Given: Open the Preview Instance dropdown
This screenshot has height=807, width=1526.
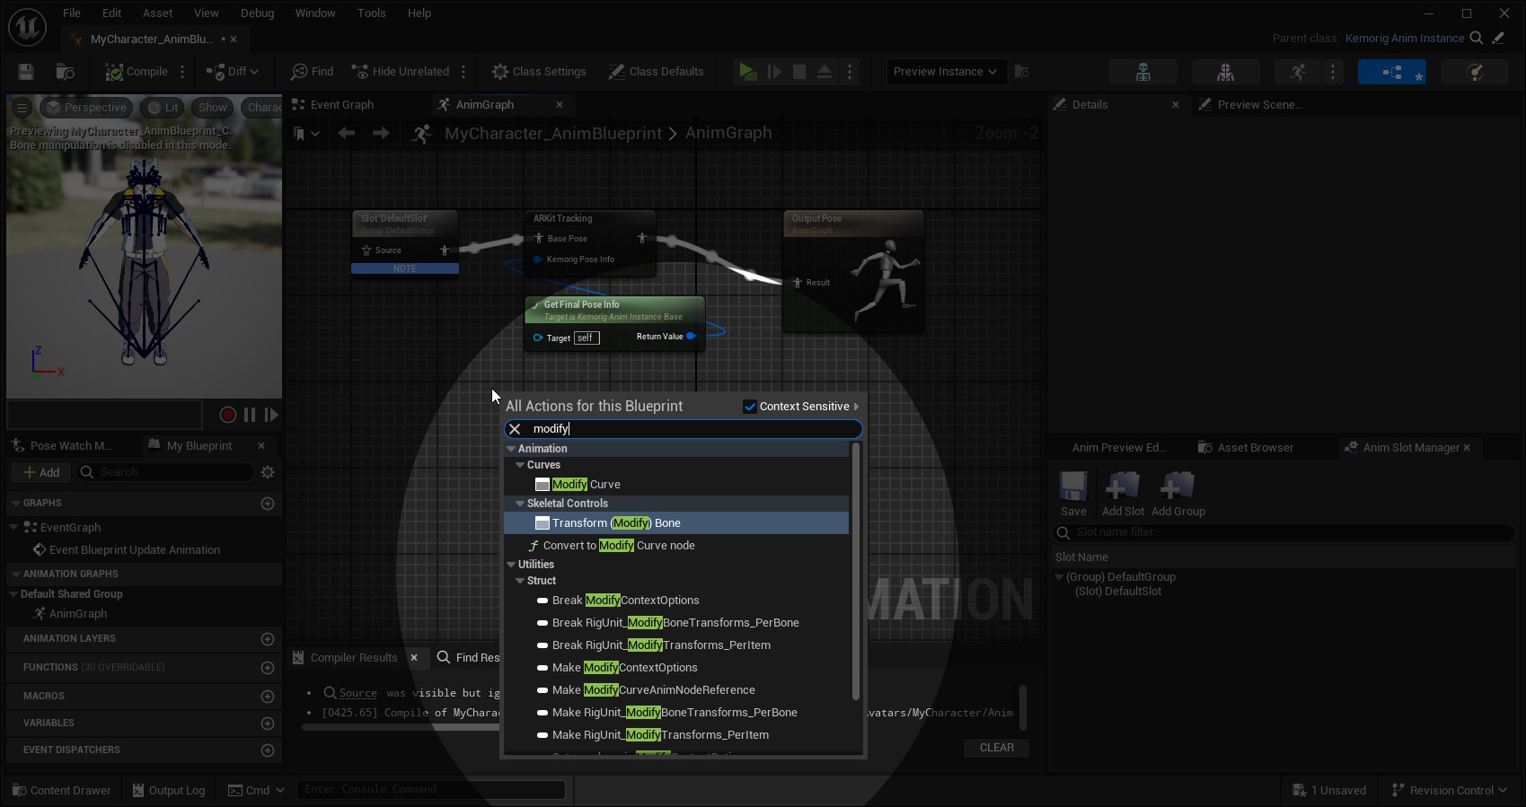Looking at the screenshot, I should click(945, 72).
